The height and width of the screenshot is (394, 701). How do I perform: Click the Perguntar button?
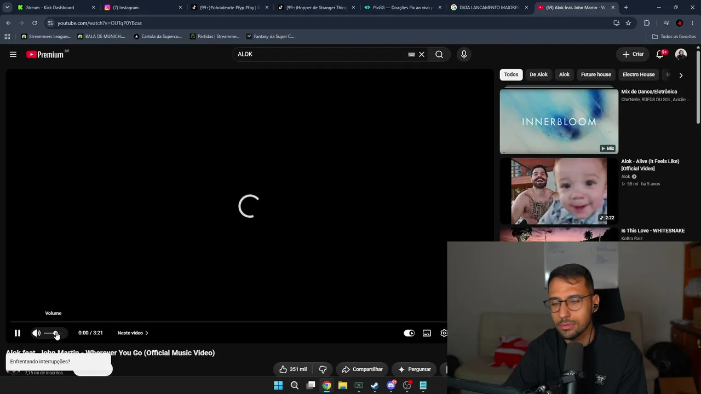[x=414, y=369]
